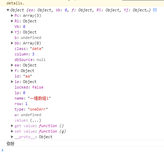
Task: Expand the Pc: Array(3) property
Action: coord(12,16)
